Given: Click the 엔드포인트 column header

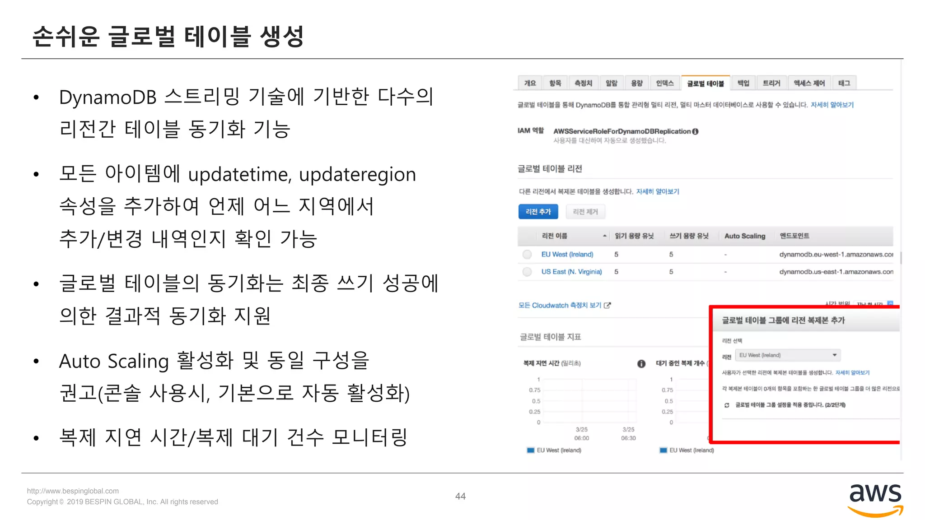Looking at the screenshot, I should coord(794,236).
